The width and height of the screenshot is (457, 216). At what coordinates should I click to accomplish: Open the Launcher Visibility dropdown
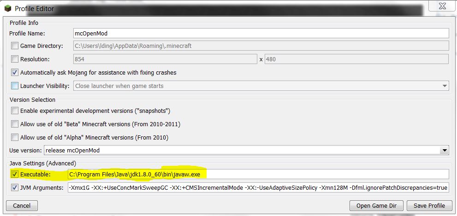click(x=261, y=86)
